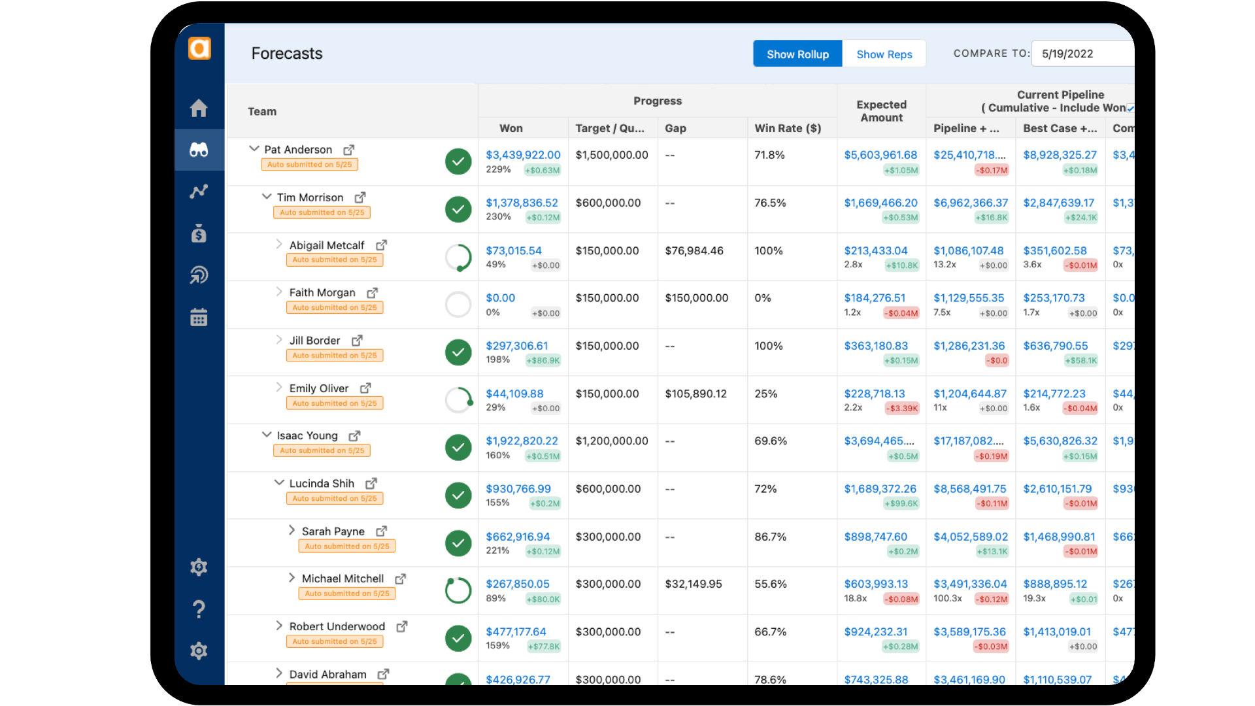Expand the Sarah Payne row

pos(292,530)
